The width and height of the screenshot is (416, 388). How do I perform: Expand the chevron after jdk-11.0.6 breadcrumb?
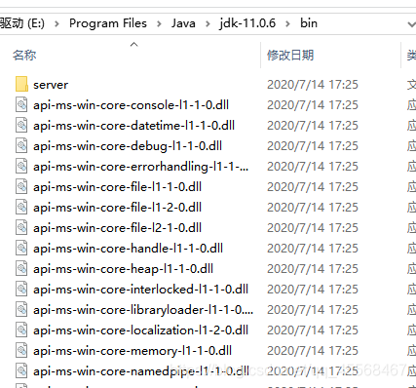tap(287, 23)
